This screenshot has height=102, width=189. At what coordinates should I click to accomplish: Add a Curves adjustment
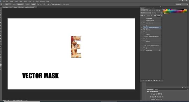[156, 94]
